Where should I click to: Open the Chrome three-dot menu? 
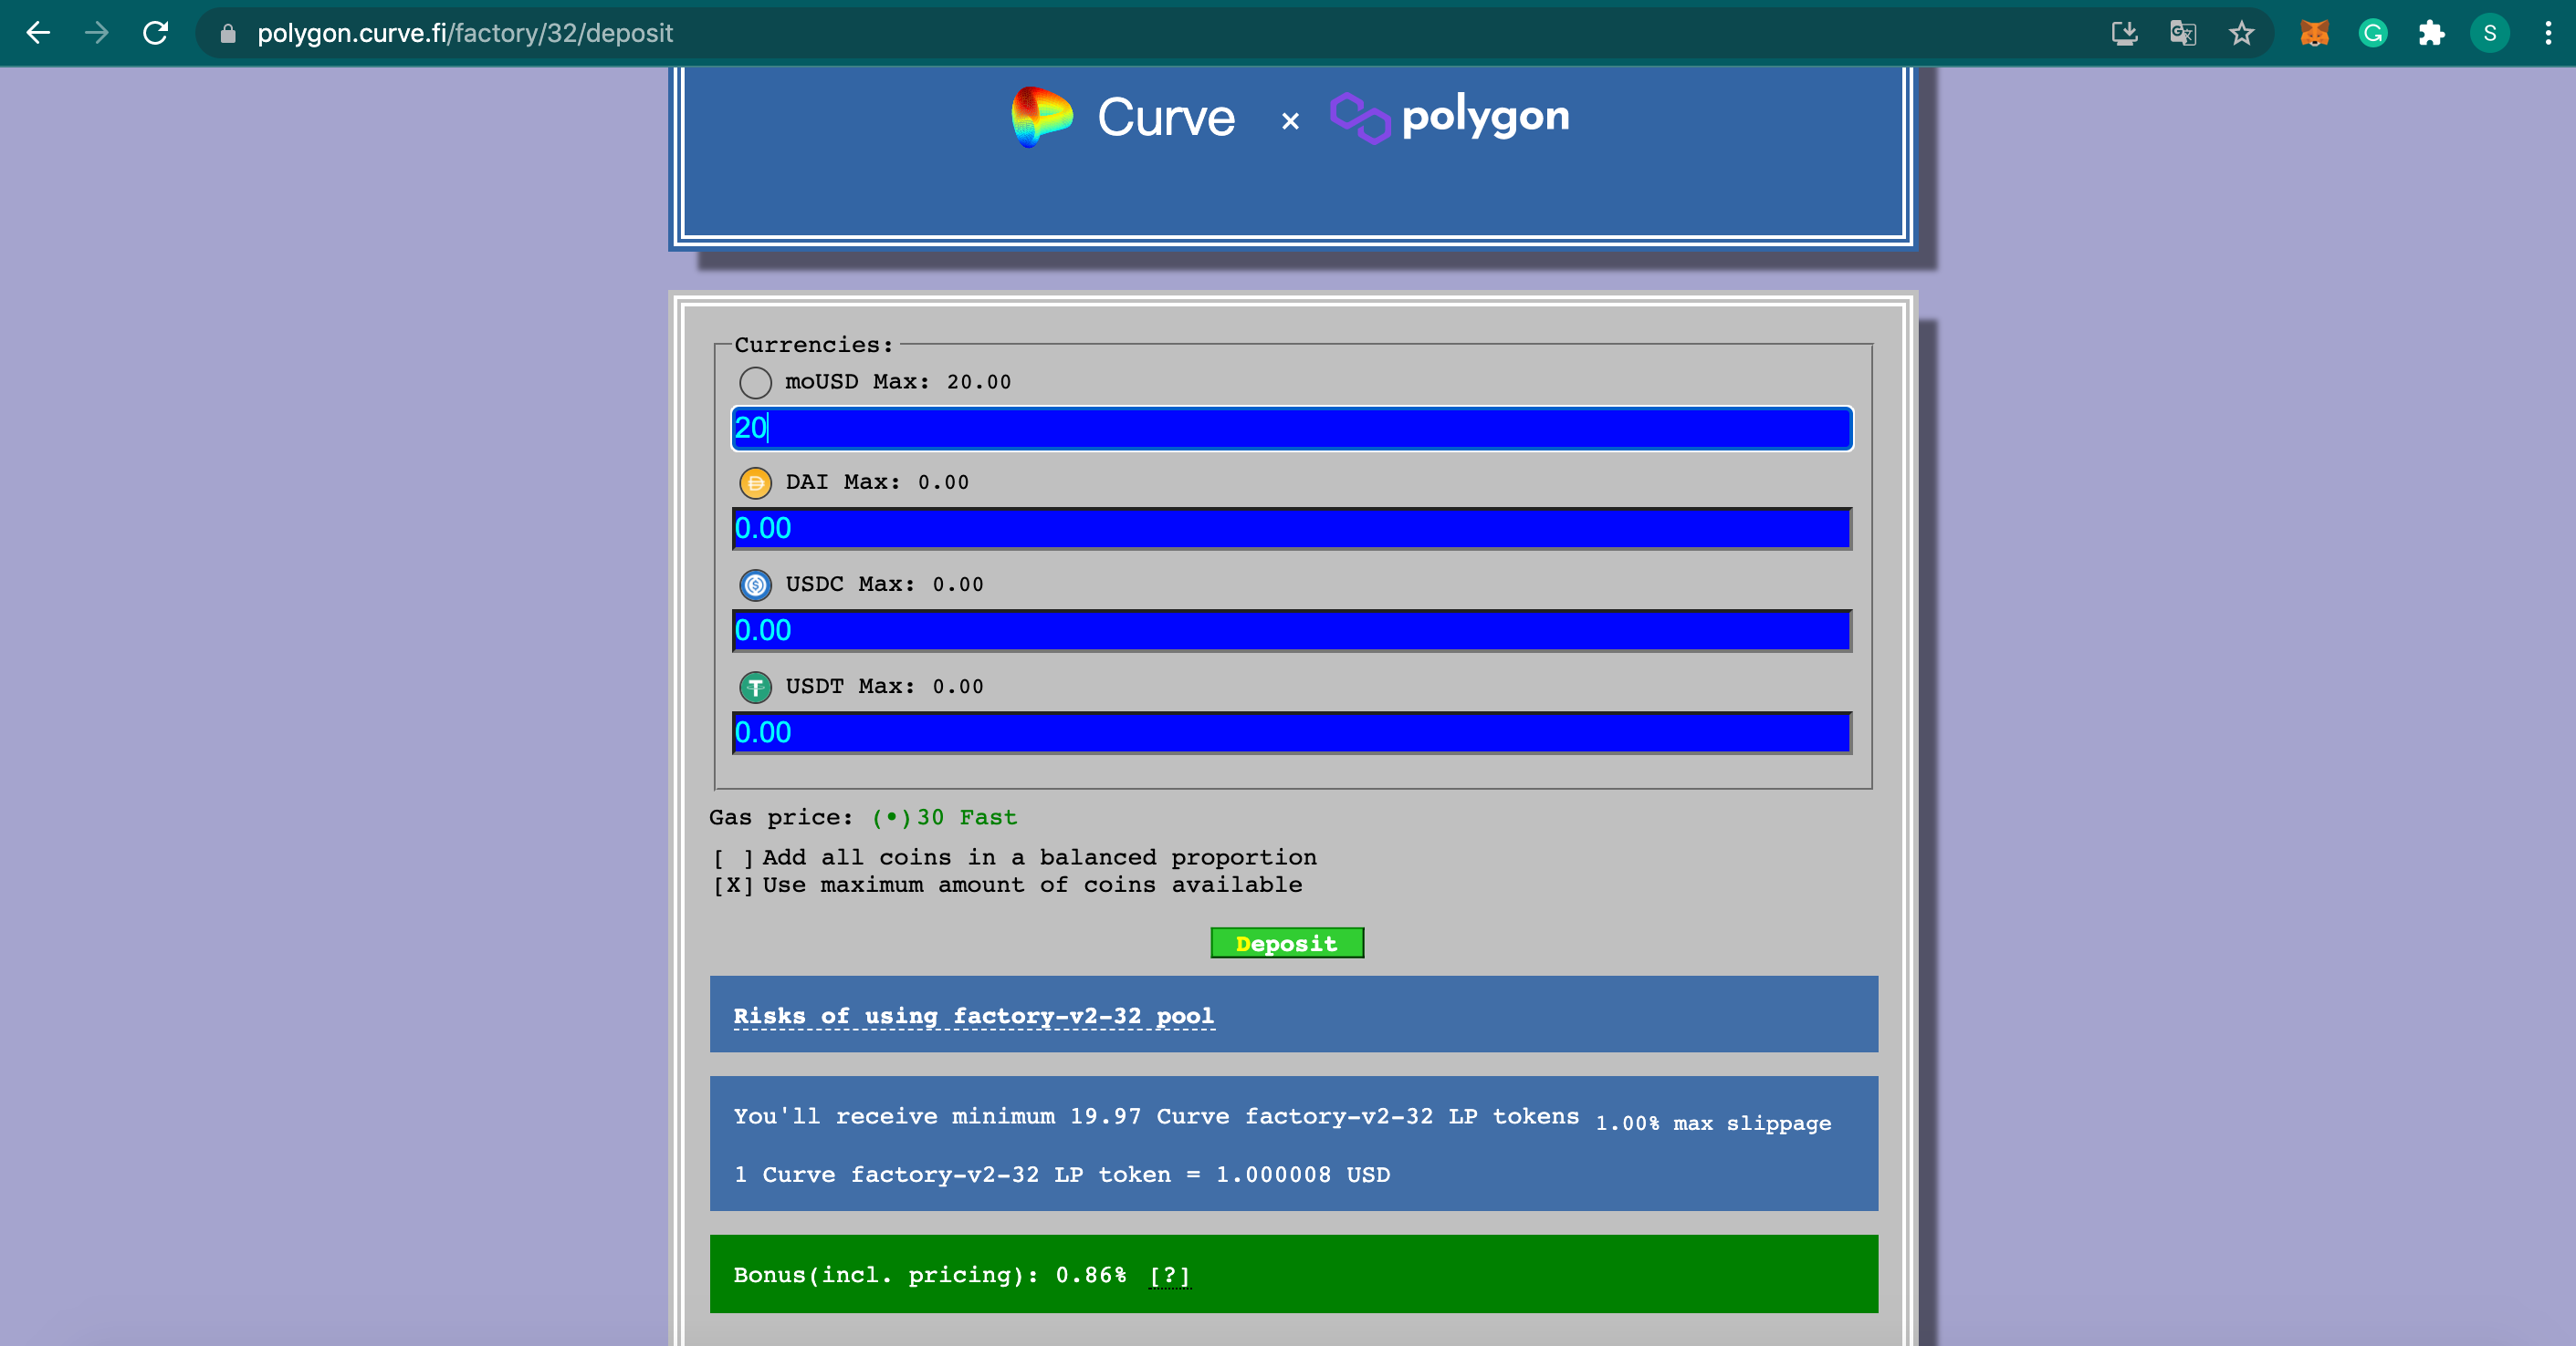pos(2547,33)
